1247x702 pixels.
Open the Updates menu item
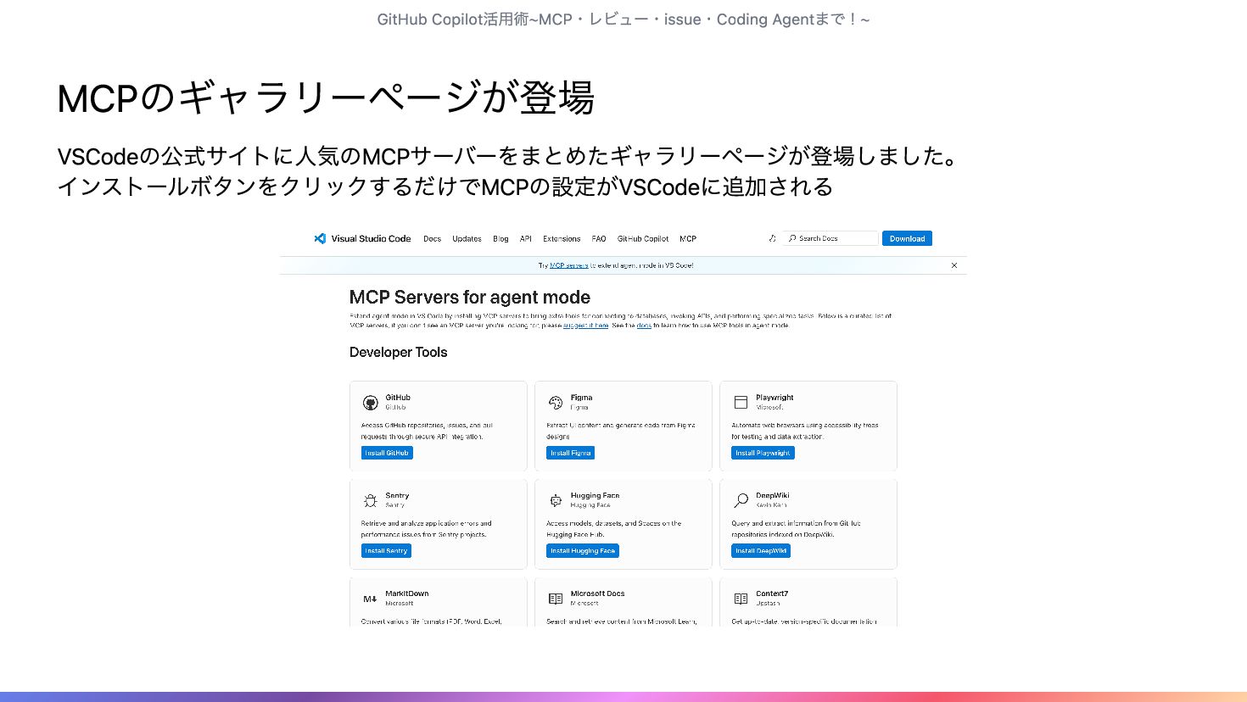pos(467,239)
